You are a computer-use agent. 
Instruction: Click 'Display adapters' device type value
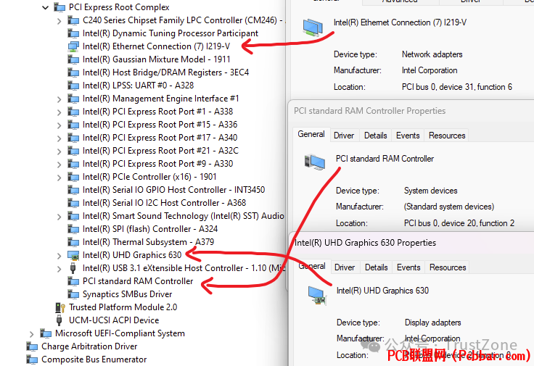(432, 323)
